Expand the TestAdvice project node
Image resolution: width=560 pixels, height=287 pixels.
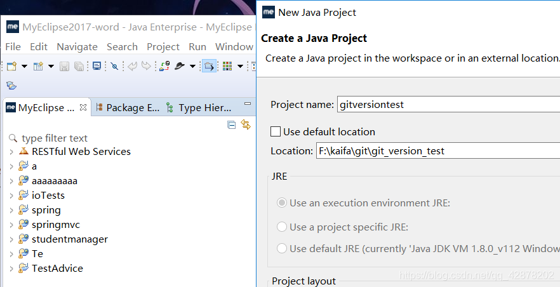click(x=12, y=269)
